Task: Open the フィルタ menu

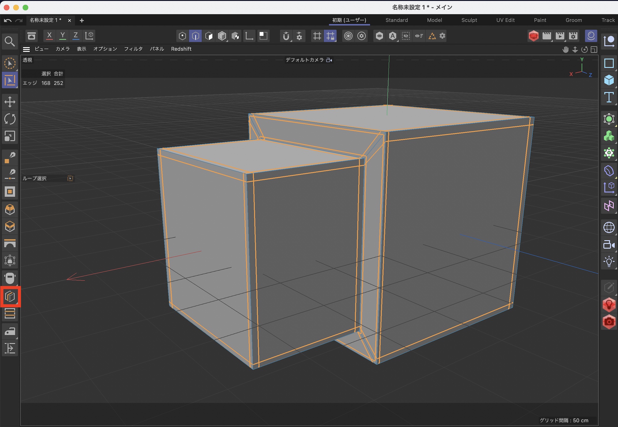Action: click(133, 49)
